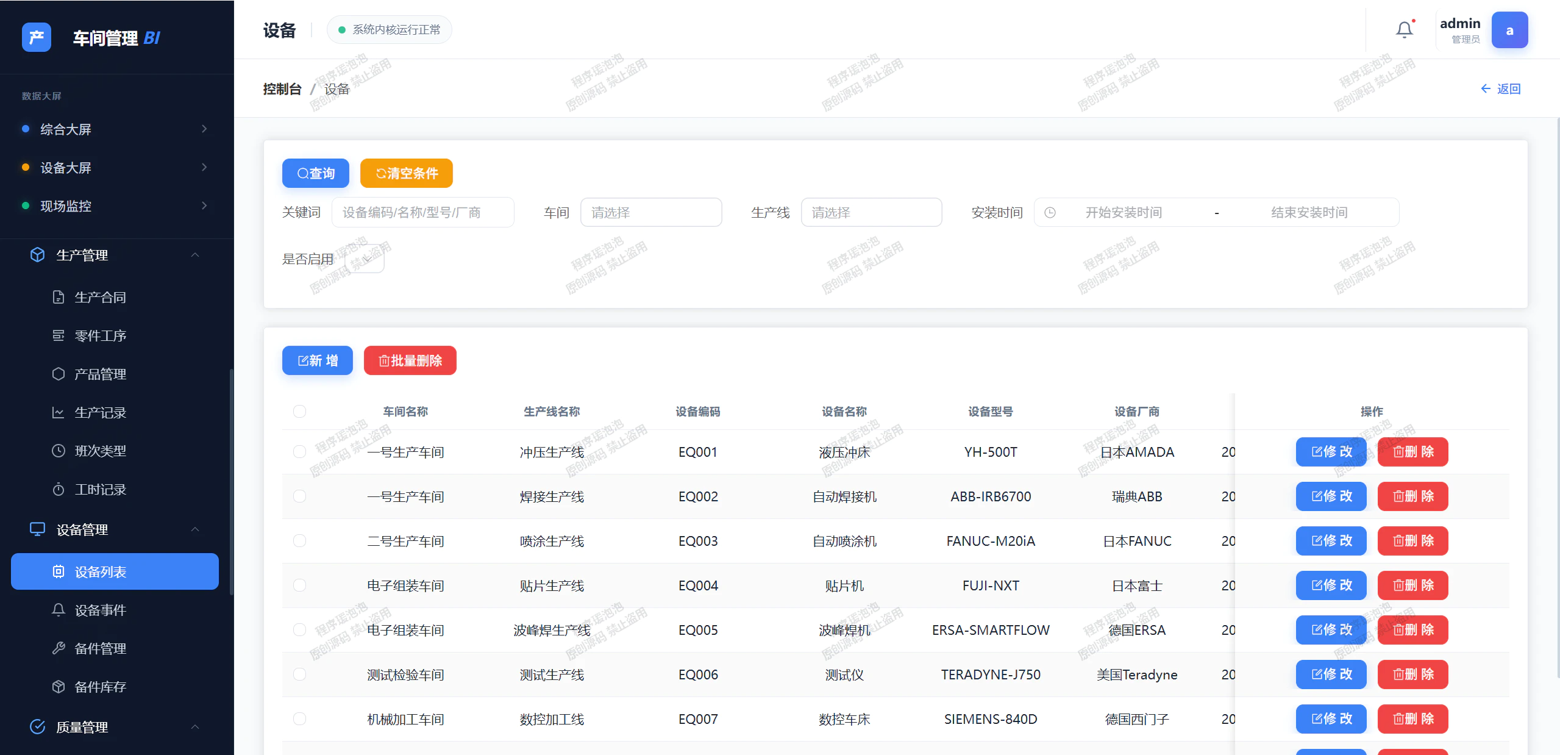Click the 生产合同 document icon
Screen dimensions: 1560x755
[59, 297]
